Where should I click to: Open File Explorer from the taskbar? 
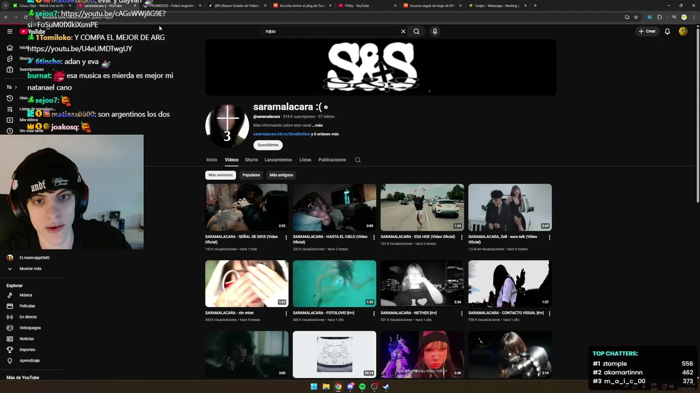[326, 387]
